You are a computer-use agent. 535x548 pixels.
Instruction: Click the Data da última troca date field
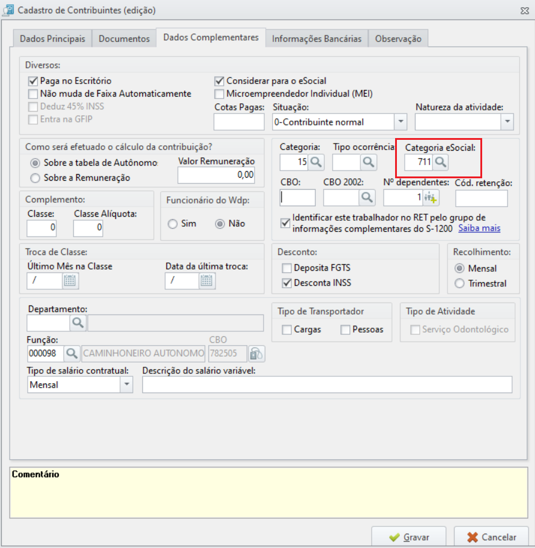pyautogui.click(x=182, y=281)
